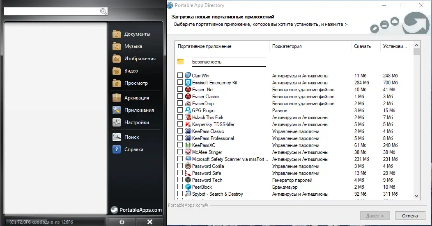Screen dimensions: 432x226
Task: Click the scroll up arrow of app list
Action: click(416, 45)
